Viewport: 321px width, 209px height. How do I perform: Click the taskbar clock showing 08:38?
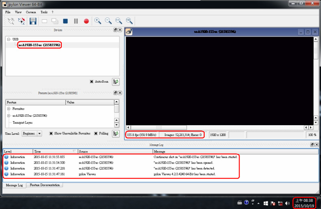point(304,203)
